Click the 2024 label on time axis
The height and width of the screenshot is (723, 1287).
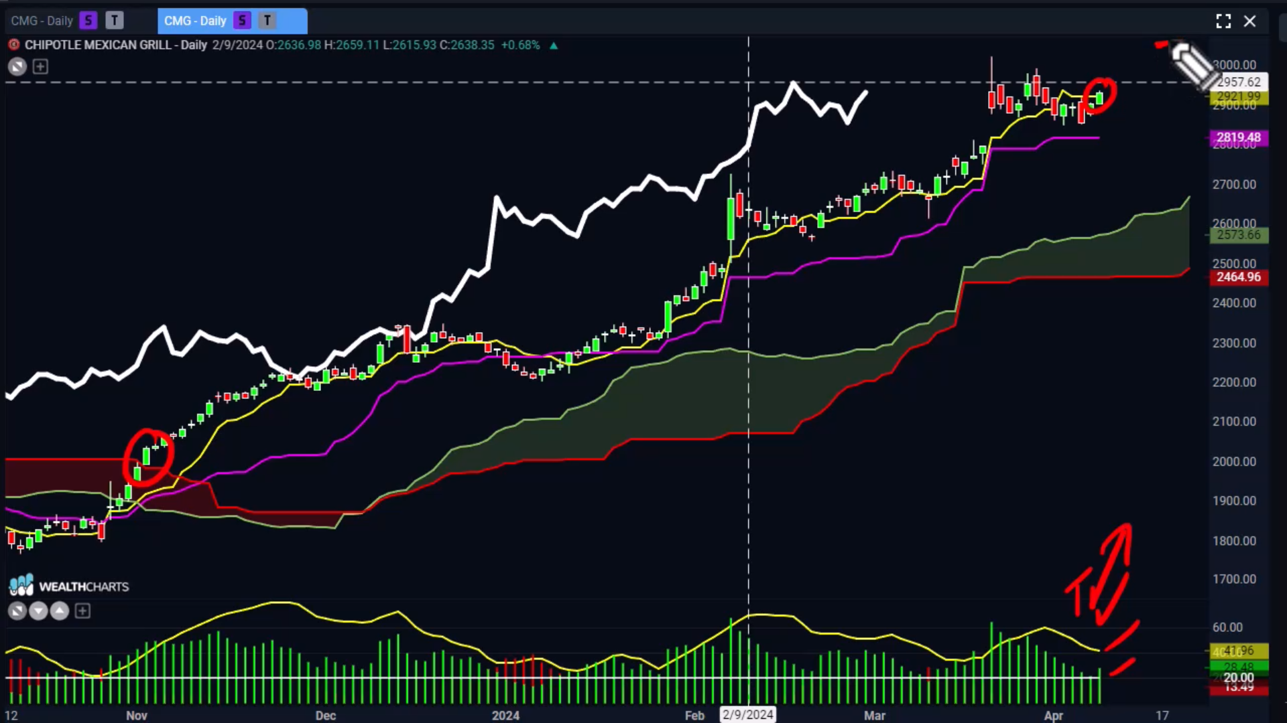tap(505, 716)
